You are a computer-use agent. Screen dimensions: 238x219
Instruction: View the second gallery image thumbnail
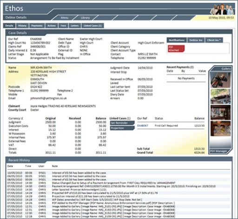220,96
